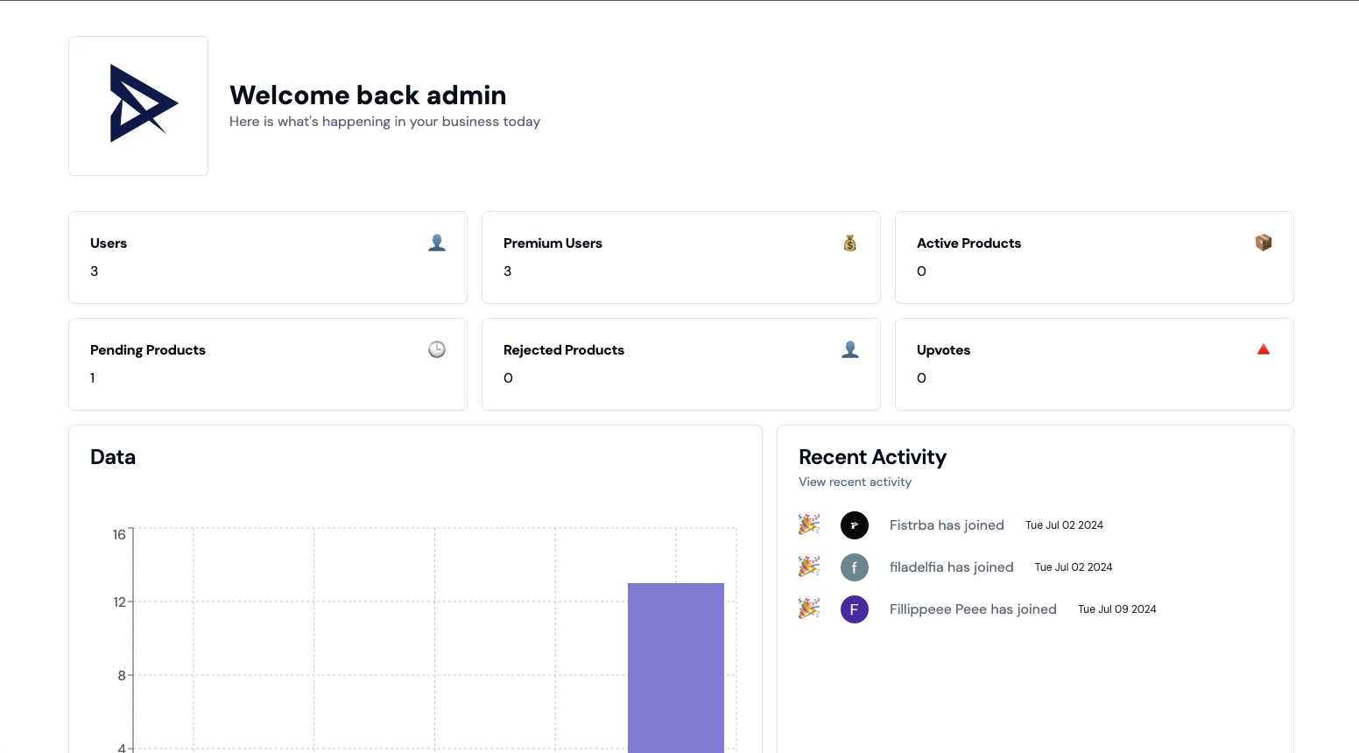Click the Pending Products stat card
Image resolution: width=1359 pixels, height=753 pixels.
click(267, 363)
